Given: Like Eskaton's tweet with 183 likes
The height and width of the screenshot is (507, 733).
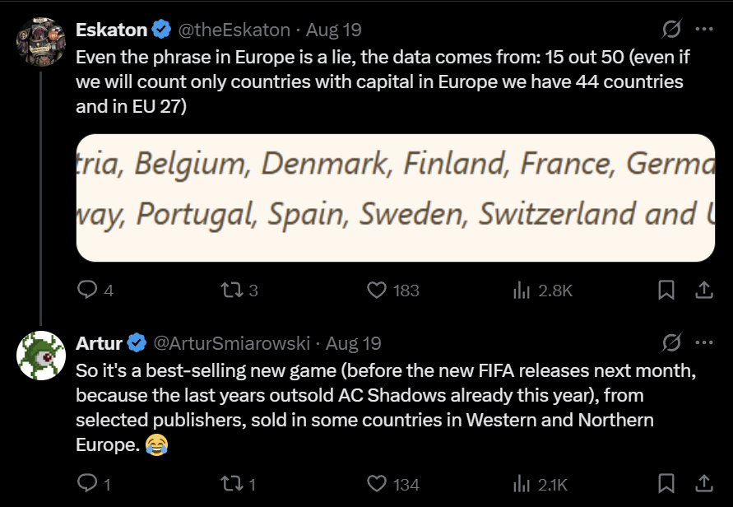Looking at the screenshot, I should click(x=377, y=290).
